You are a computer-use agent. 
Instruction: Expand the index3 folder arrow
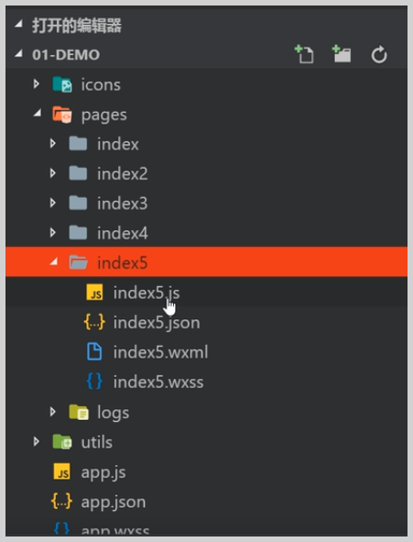[x=52, y=203]
